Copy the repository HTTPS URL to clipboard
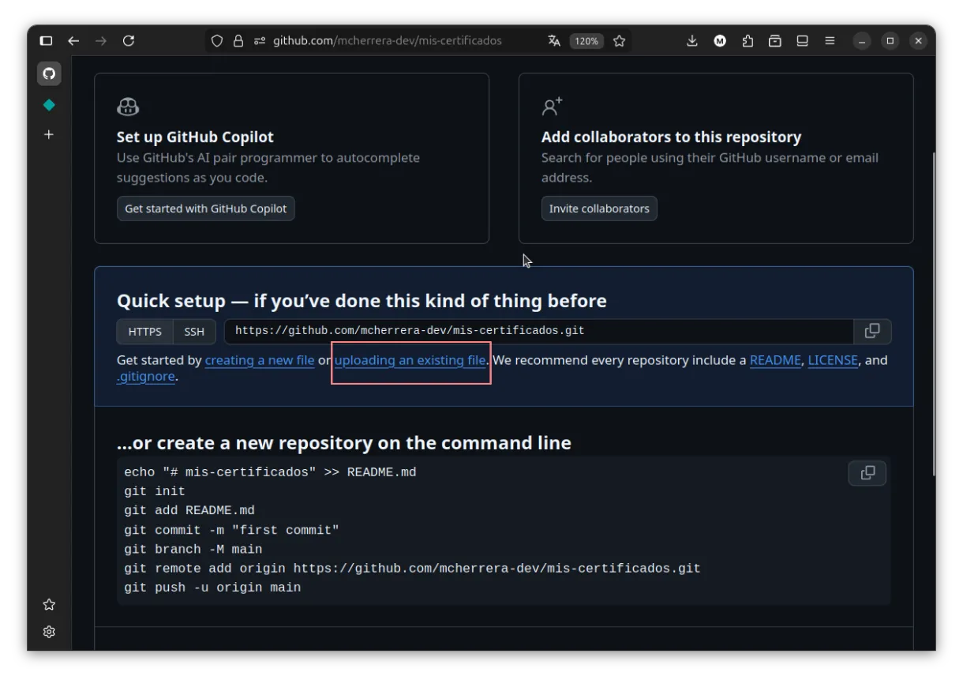963x680 pixels. [872, 332]
